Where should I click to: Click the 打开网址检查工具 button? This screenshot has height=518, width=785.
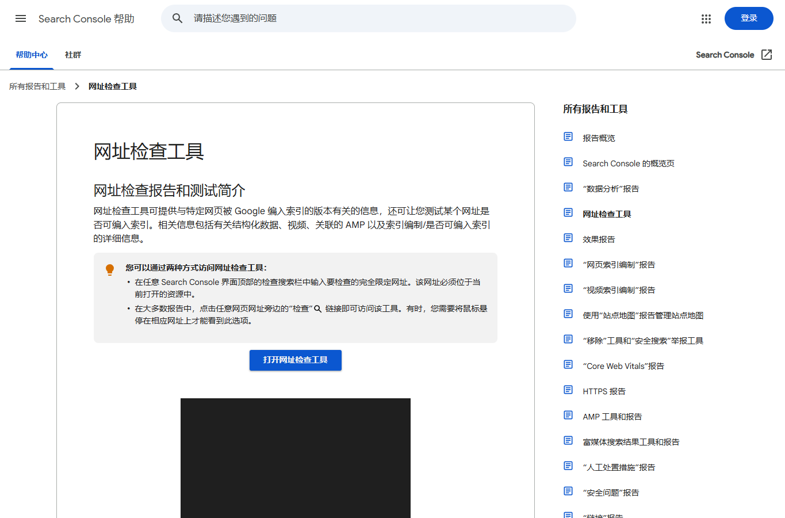pyautogui.click(x=296, y=360)
